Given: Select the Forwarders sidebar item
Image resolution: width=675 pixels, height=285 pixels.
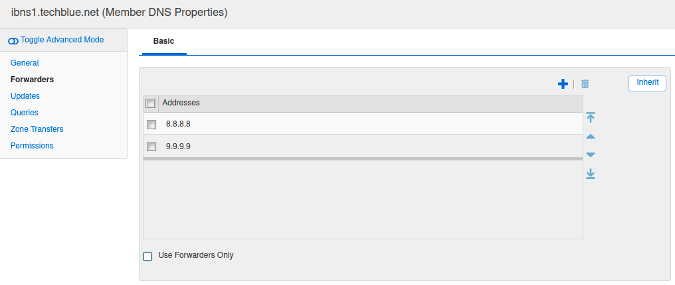Looking at the screenshot, I should point(33,80).
